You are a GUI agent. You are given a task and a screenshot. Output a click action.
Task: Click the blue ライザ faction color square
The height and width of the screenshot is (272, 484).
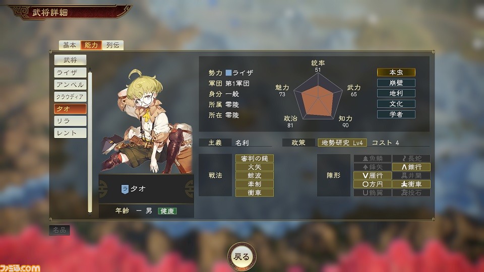[228, 73]
